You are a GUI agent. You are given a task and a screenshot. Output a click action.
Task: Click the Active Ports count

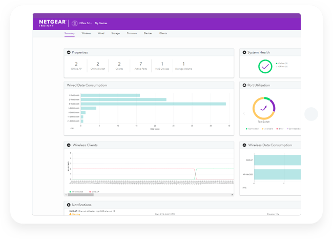[x=140, y=66]
